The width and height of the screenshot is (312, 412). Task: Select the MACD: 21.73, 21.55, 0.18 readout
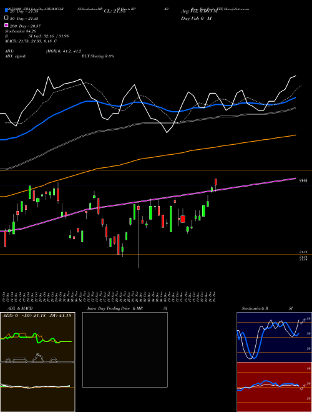click(x=31, y=41)
